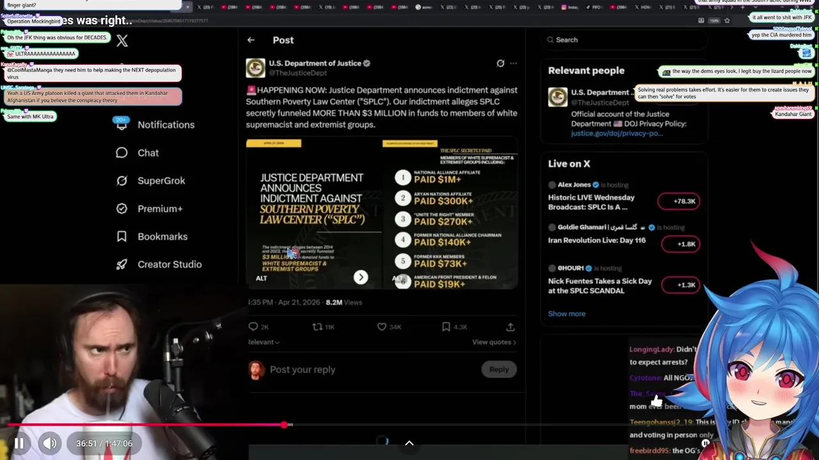The image size is (819, 460).
Task: Open the three-dot more menu on post
Action: tap(513, 63)
